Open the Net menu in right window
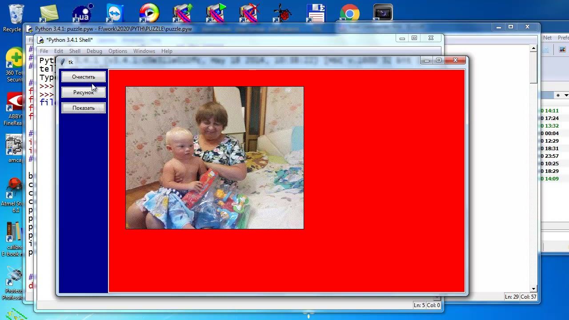This screenshot has height=320, width=569. click(547, 38)
